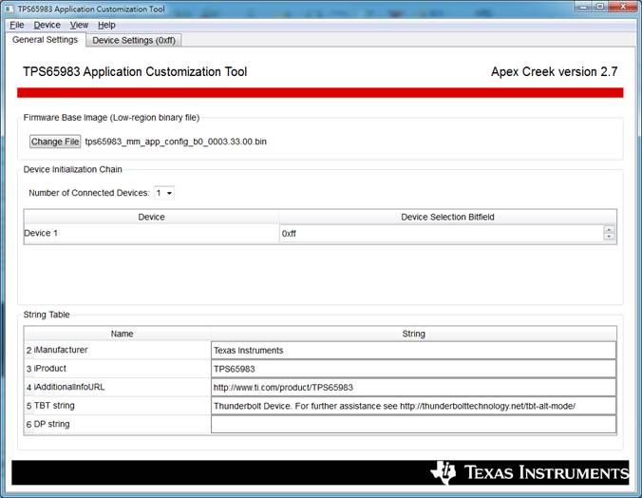
Task: Select the Device 1 row cell
Action: pos(152,233)
